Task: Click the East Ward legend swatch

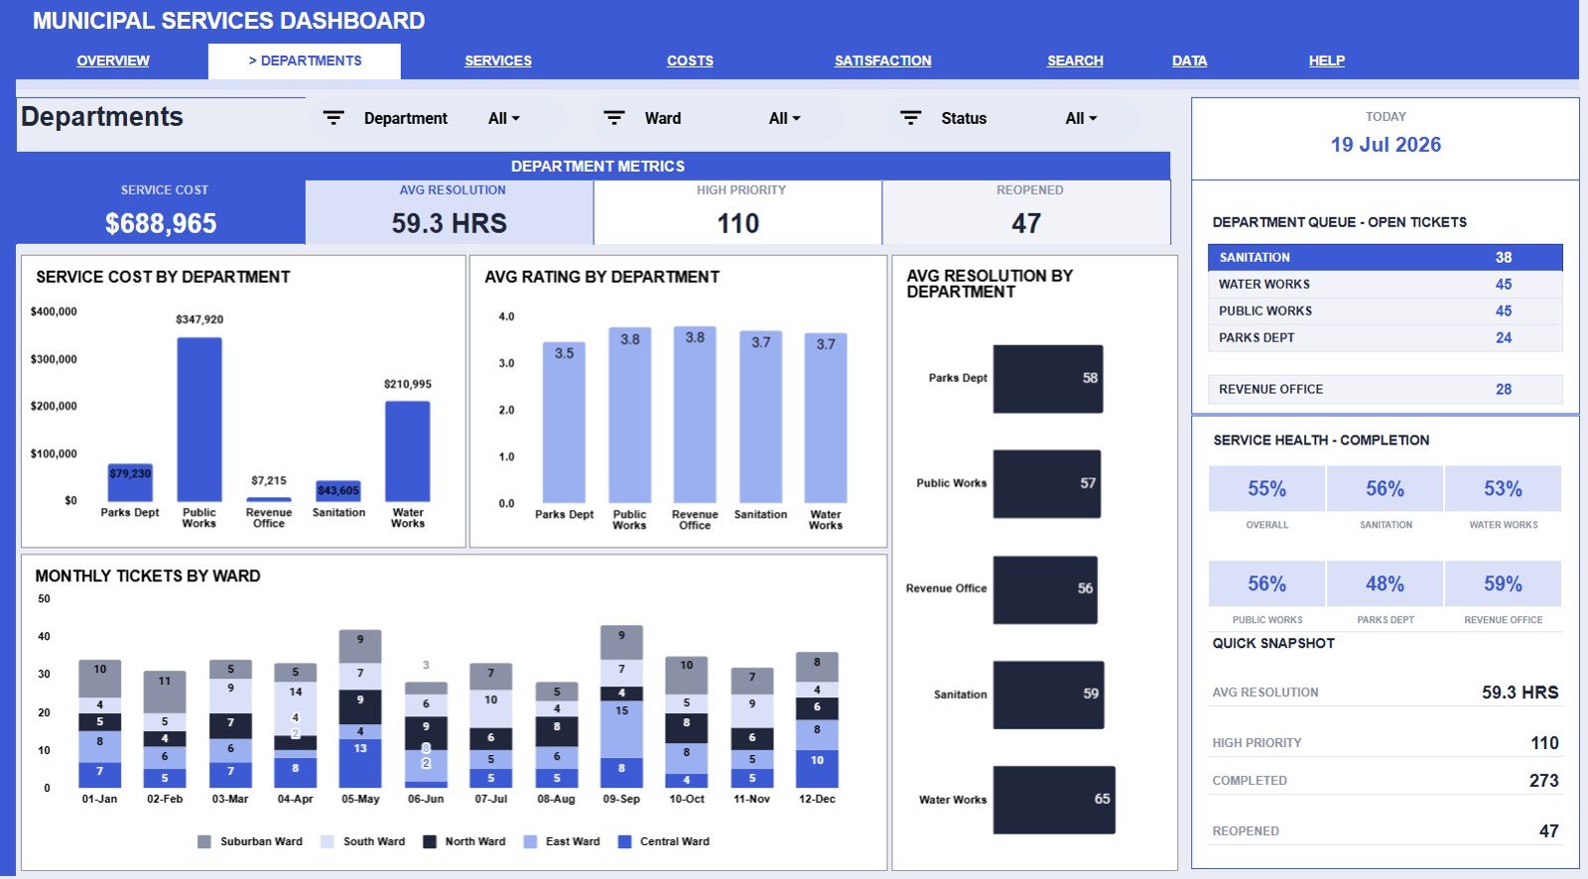Action: pos(530,841)
